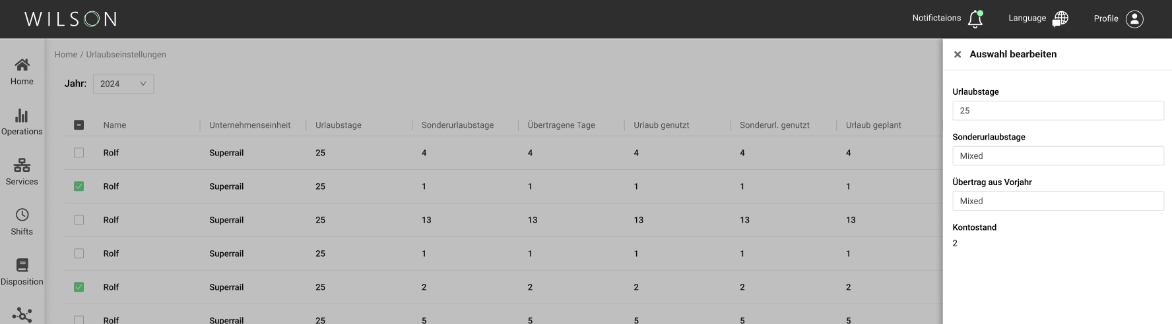The width and height of the screenshot is (1172, 324).
Task: Close the Auswahl bearbeiten panel
Action: click(958, 55)
